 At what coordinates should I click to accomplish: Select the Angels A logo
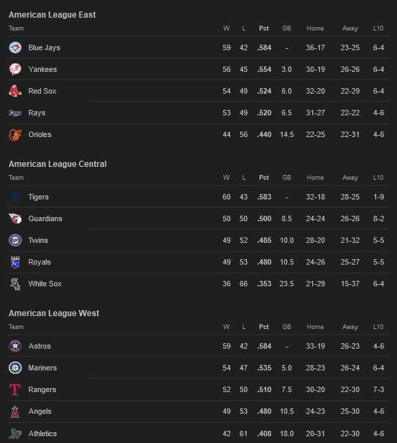tap(15, 412)
